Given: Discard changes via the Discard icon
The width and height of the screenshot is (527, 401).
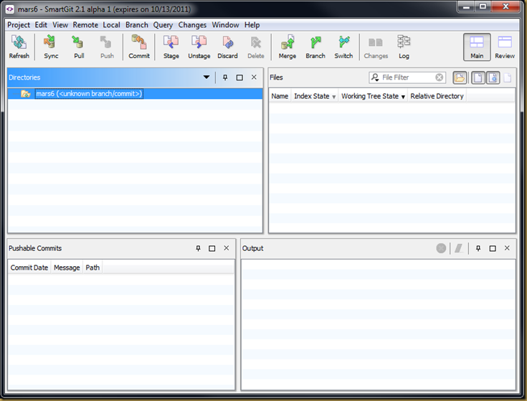Looking at the screenshot, I should coord(227,47).
